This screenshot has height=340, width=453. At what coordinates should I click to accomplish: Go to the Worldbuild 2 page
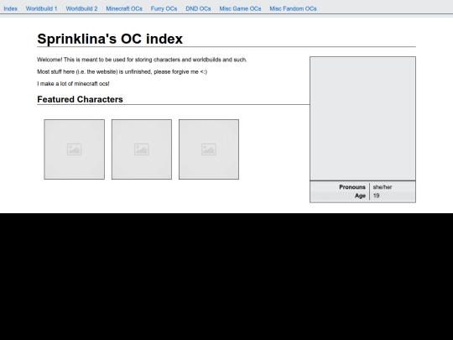81,8
